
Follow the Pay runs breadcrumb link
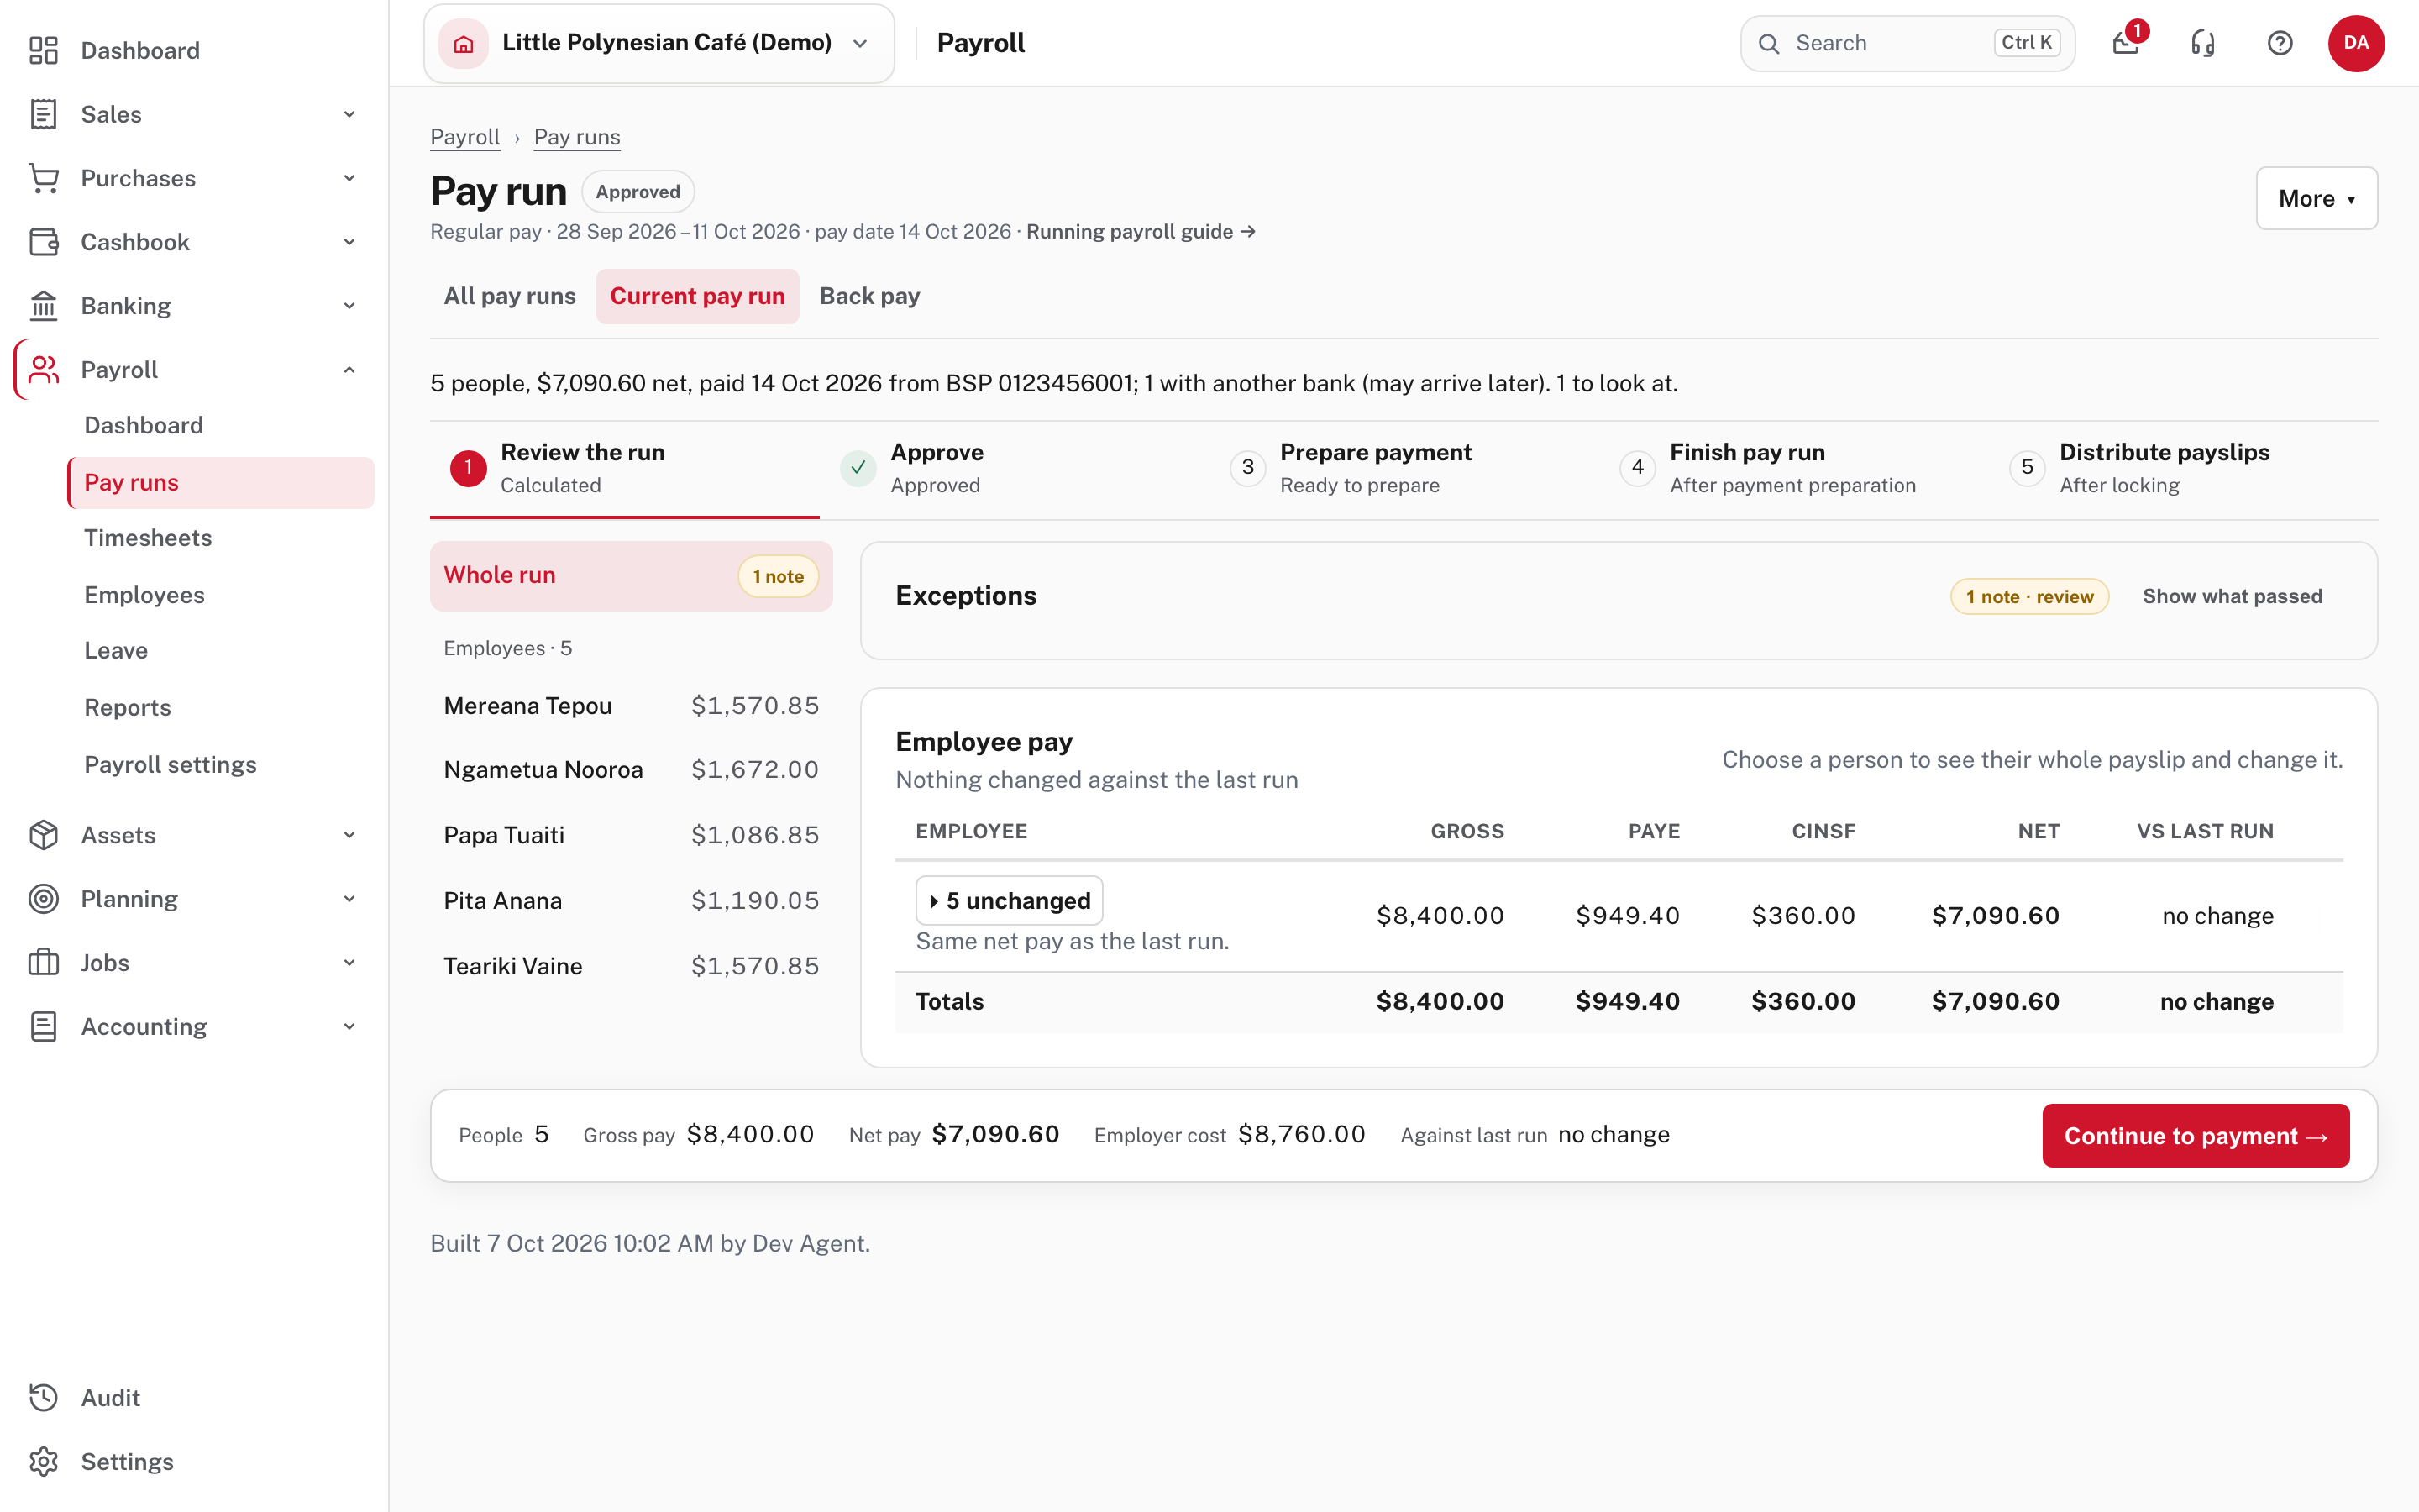coord(577,137)
